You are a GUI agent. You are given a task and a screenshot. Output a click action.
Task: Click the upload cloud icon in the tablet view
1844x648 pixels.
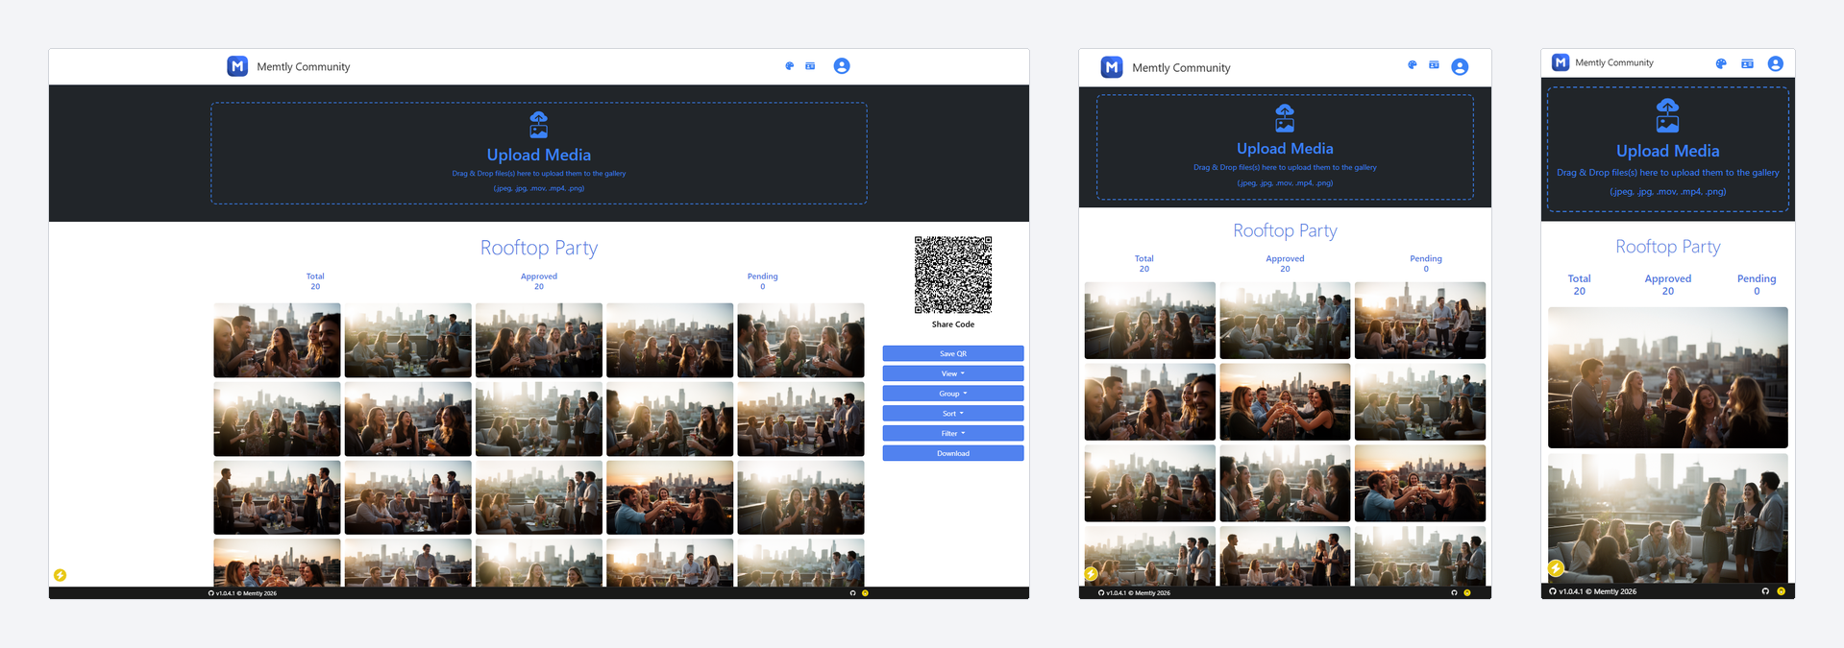click(x=1285, y=119)
